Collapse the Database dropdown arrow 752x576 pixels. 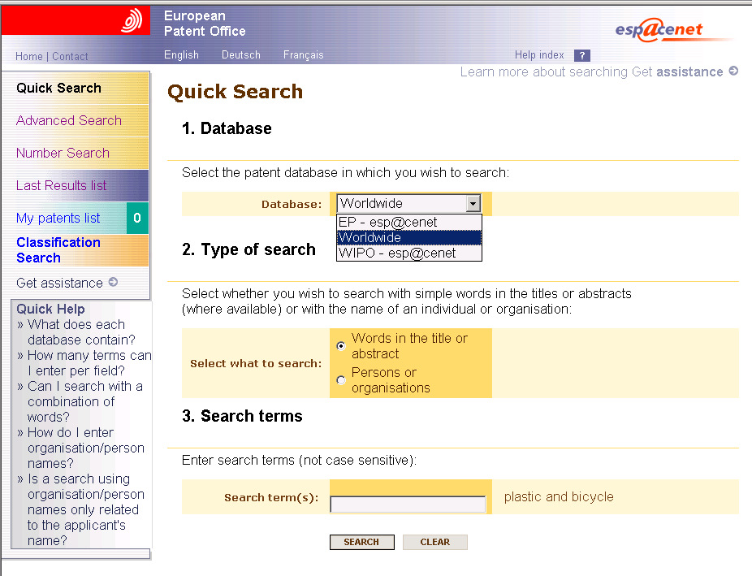[473, 203]
